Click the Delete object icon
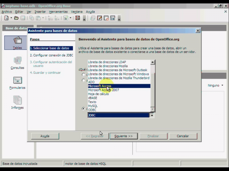Screen dimensions: 229x171 (x=106, y=18)
